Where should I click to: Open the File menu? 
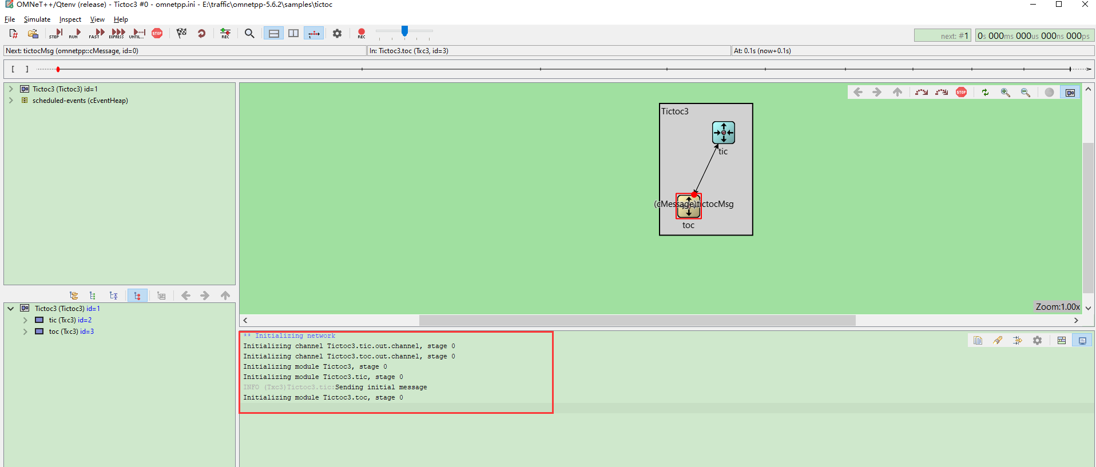pos(10,19)
